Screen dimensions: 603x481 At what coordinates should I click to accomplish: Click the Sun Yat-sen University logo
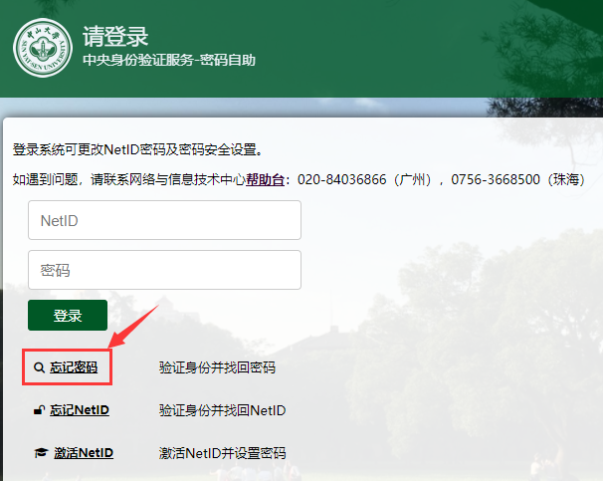click(43, 48)
